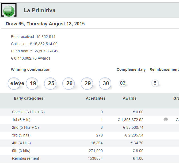The width and height of the screenshot is (179, 164).
Task: Click the globe icon beside 1st prize
Action: pyautogui.click(x=166, y=119)
